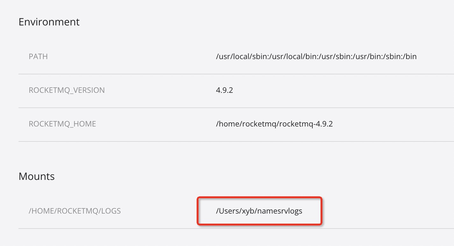Select the PATH variable name label
Screen dimensions: 454x246
coord(38,56)
